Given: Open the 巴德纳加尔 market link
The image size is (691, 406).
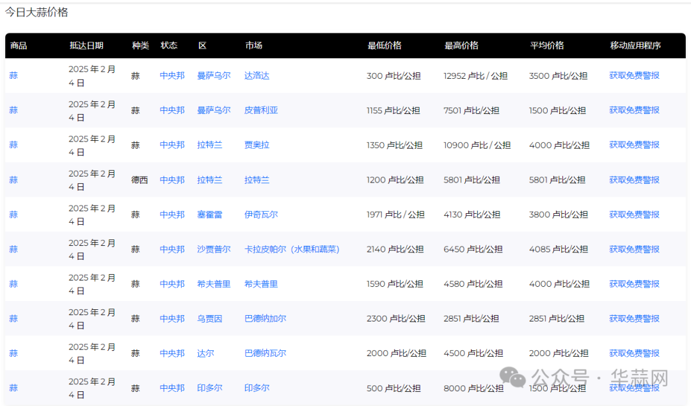Looking at the screenshot, I should click(x=265, y=319).
